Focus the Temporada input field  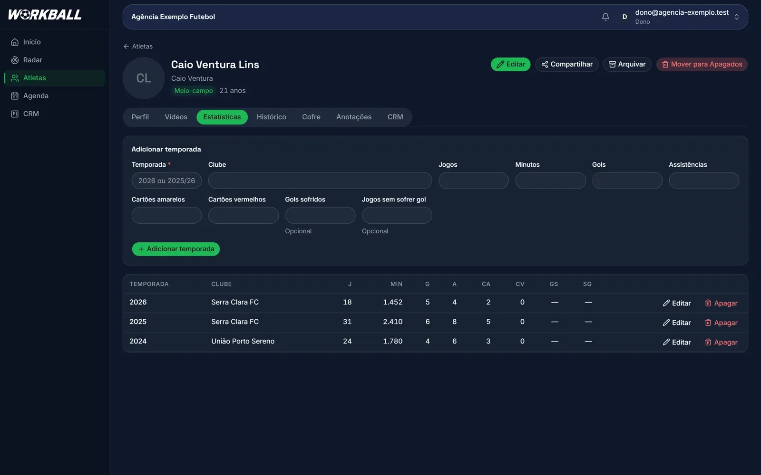pyautogui.click(x=166, y=180)
